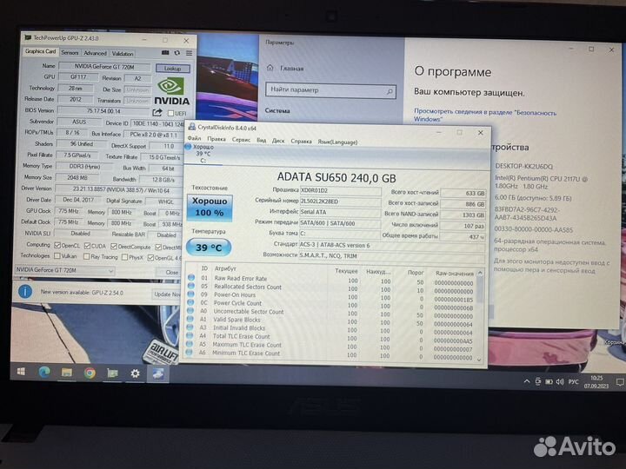Open Справка menu in CrystalDiskInfo
This screenshot has height=469, width=626.
tap(302, 141)
